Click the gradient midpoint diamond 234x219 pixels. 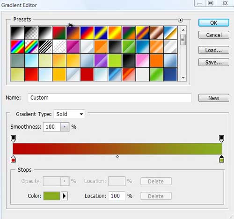(x=117, y=157)
